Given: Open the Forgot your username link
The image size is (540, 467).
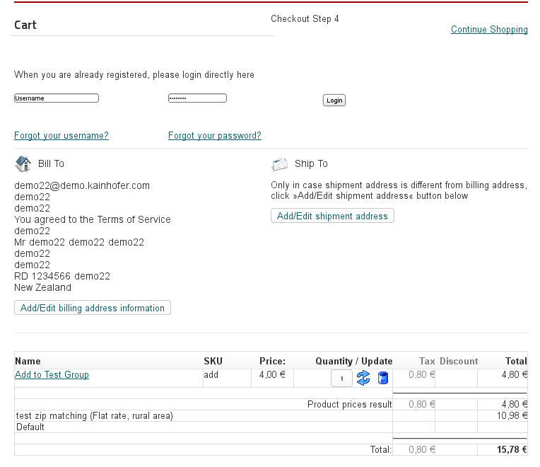Looking at the screenshot, I should (x=61, y=136).
